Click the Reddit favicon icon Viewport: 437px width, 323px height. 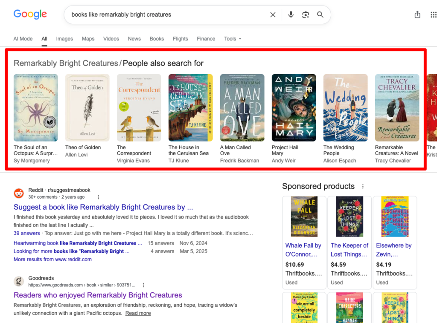click(x=19, y=193)
